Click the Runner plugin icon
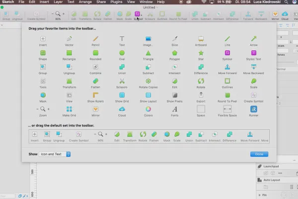Viewport: 298px width, 199px height. pyautogui.click(x=253, y=109)
